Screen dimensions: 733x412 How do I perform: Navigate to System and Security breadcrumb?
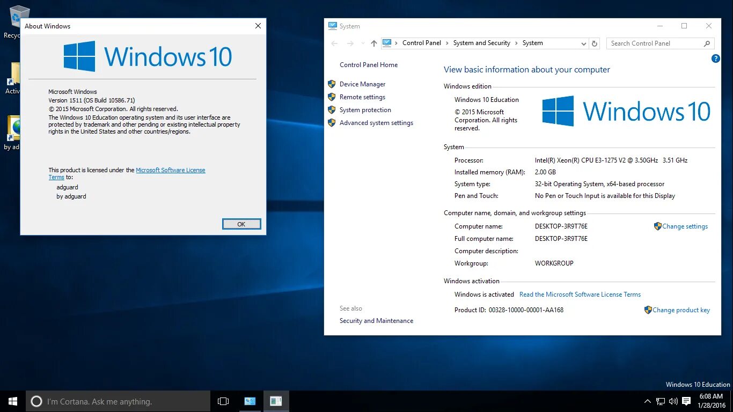482,43
